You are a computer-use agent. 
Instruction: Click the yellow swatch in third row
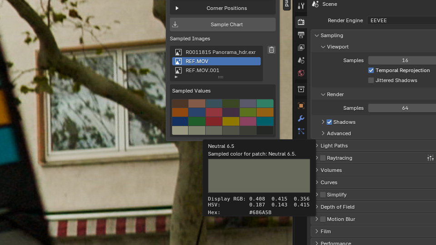click(x=231, y=122)
